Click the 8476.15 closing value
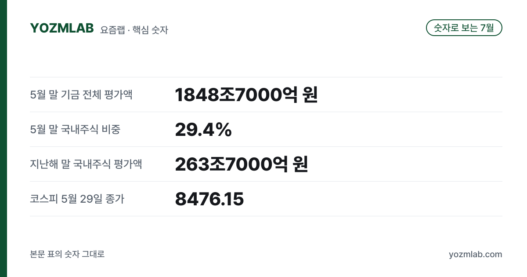This screenshot has height=277, width=527. click(x=209, y=199)
